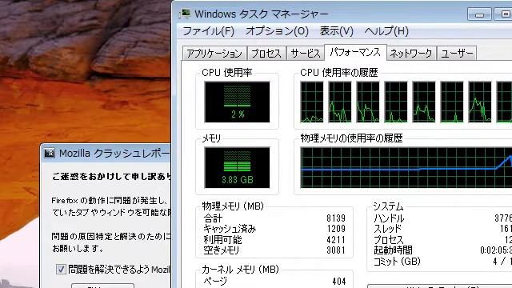
Task: Switch to the サービス tab
Action: click(x=306, y=54)
